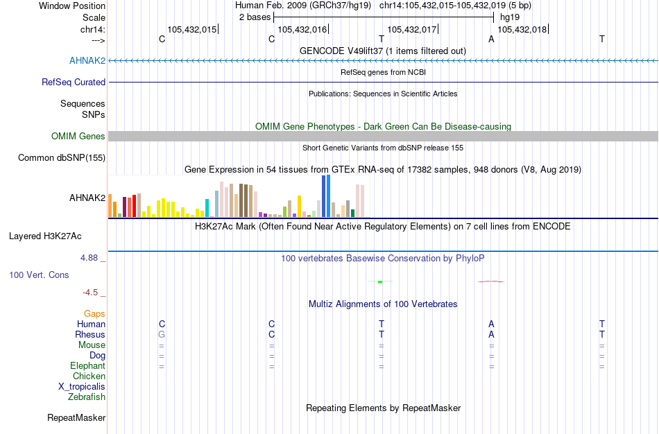Click the Chicken species label
This screenshot has width=659, height=434.
[89, 376]
